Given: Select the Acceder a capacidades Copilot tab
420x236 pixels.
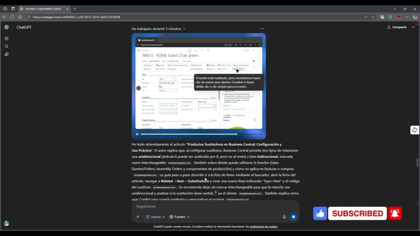Looking at the screenshot, I should click(x=43, y=9).
